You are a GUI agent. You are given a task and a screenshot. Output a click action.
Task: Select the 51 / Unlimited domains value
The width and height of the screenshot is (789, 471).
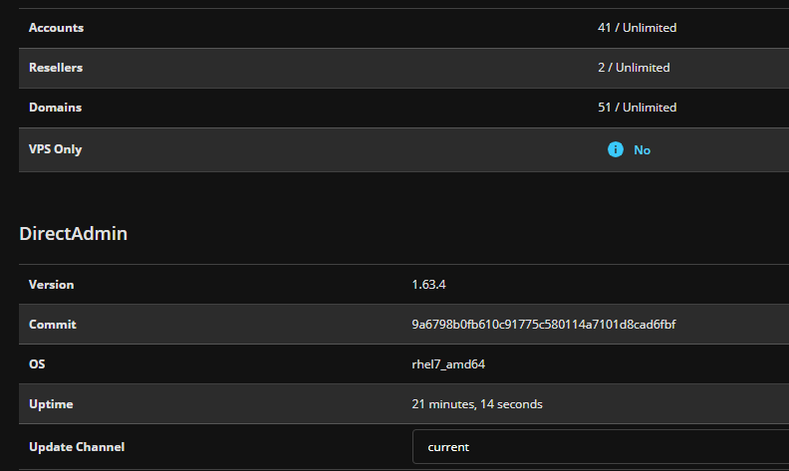(637, 108)
